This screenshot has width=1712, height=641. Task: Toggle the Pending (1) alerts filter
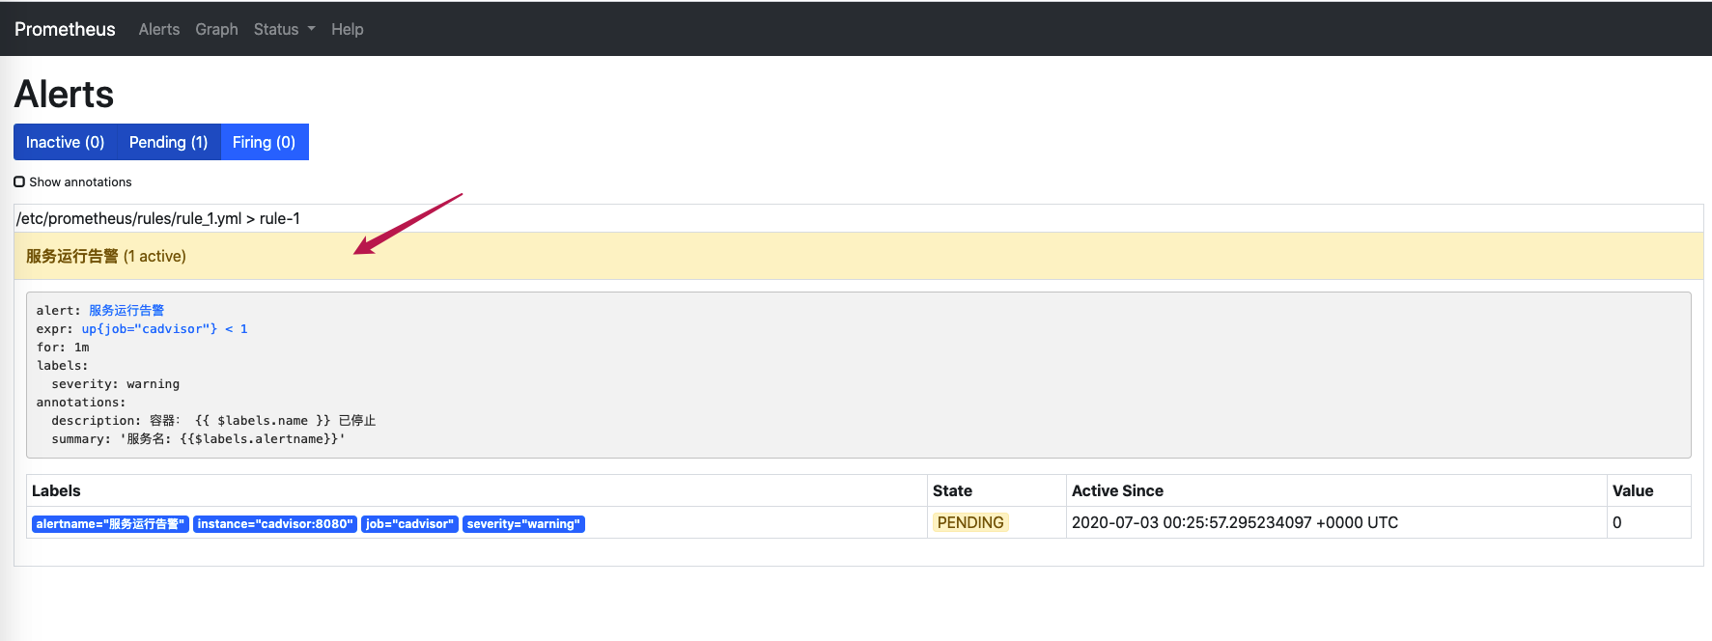pyautogui.click(x=169, y=142)
